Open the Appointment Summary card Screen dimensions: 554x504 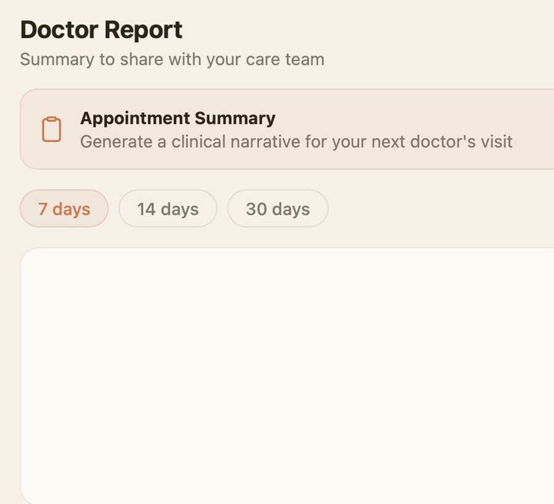coord(295,129)
